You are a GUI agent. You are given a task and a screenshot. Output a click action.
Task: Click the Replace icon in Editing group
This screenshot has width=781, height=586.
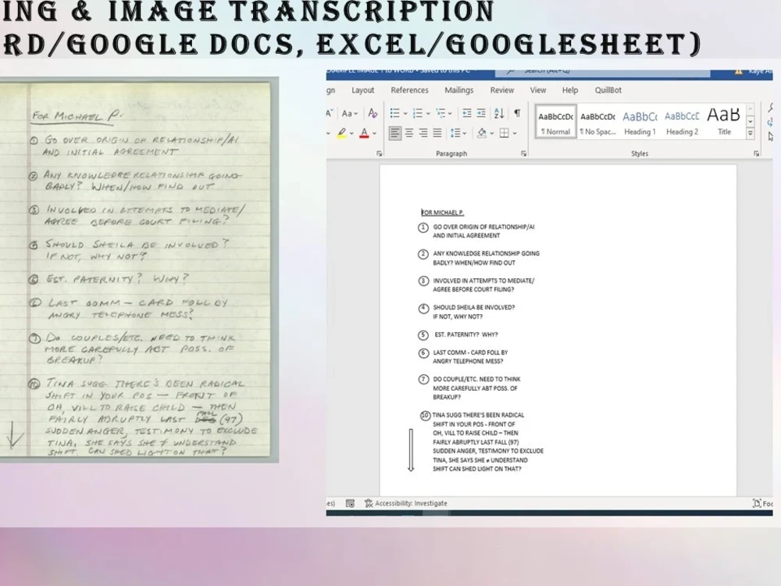pos(770,122)
